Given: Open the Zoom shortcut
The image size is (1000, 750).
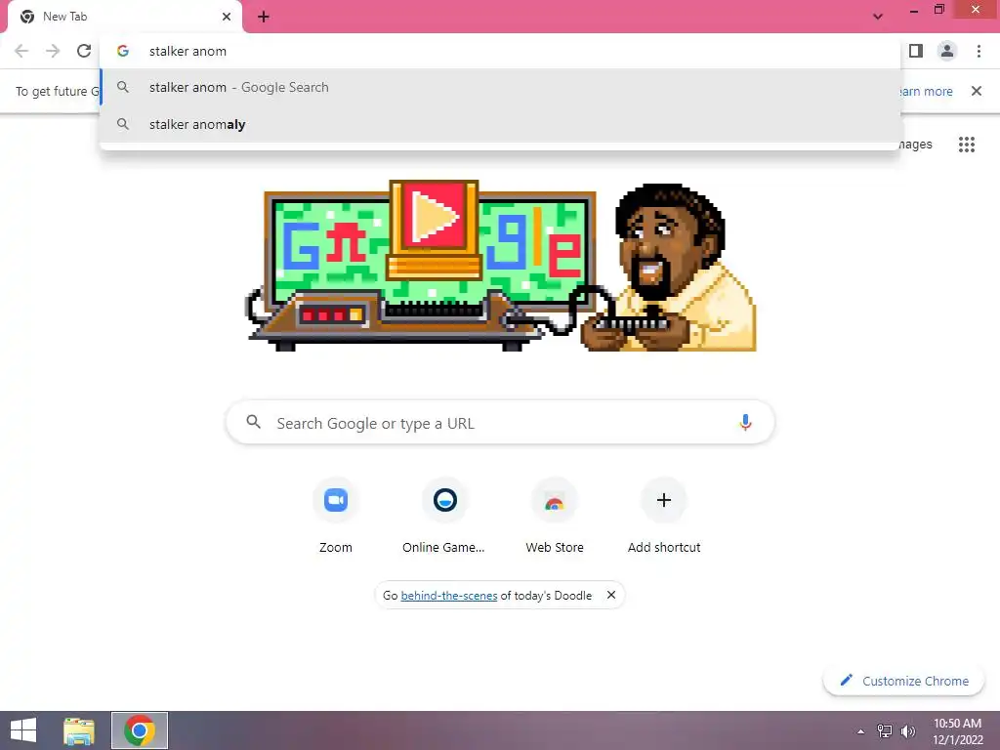Looking at the screenshot, I should (336, 517).
